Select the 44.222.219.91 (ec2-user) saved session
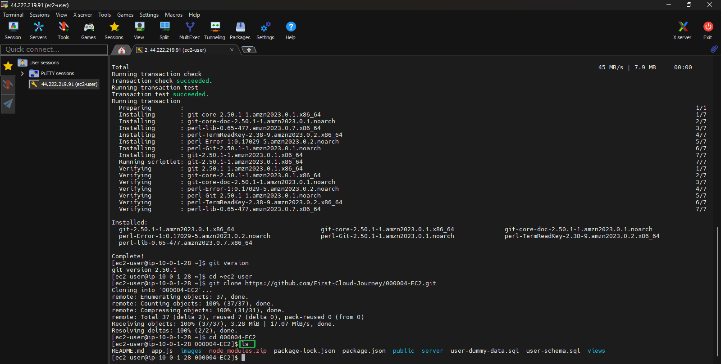Viewport: 721px width, 364px height. [x=64, y=84]
